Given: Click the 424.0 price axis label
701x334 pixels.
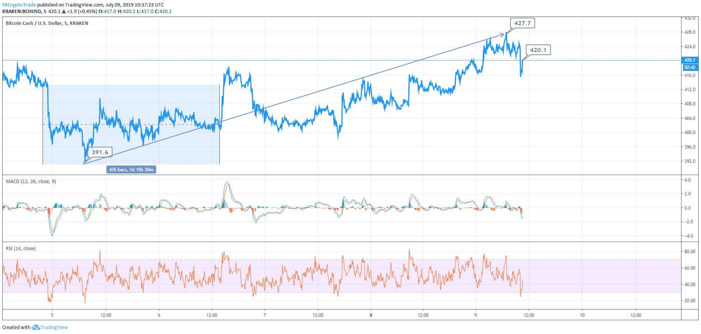Looking at the screenshot, I should point(690,47).
